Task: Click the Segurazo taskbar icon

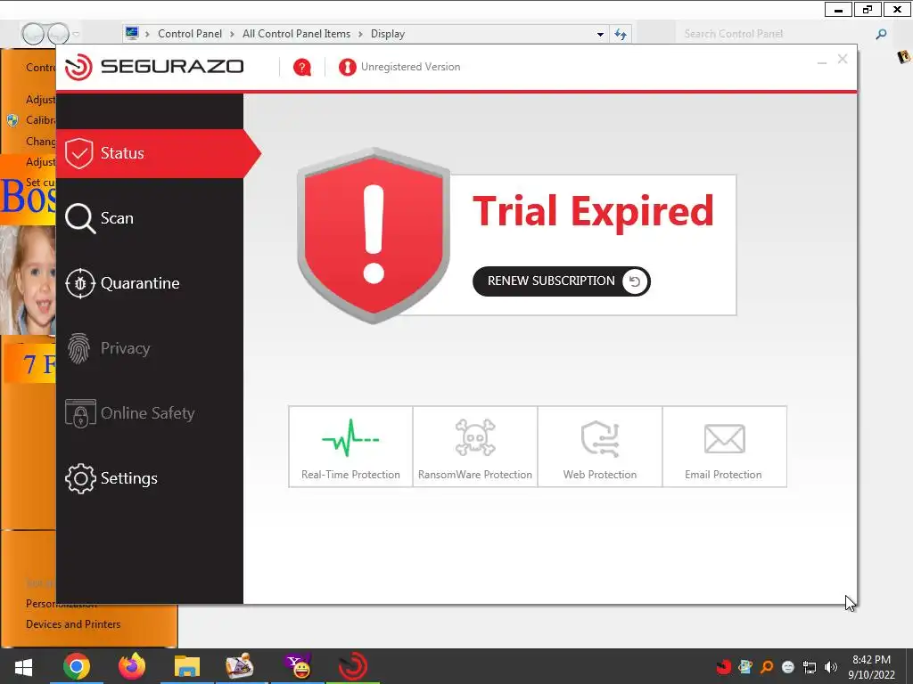Action: click(x=353, y=666)
